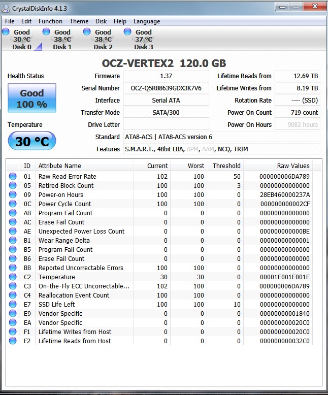Viewport: 328px width, 395px height.
Task: Select Disk 1 status orb
Action: pos(46,32)
